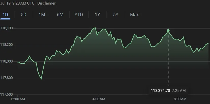The image size is (210, 104).
Task: Click the 118,000 y-axis label
Action: [x=7, y=61]
